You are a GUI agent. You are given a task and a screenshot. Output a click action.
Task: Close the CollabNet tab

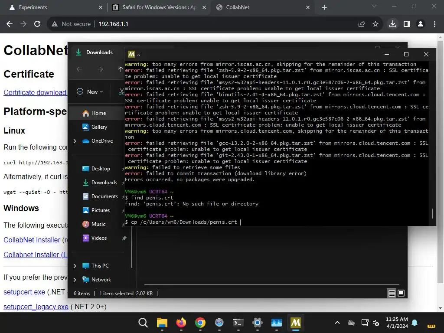[x=308, y=7]
